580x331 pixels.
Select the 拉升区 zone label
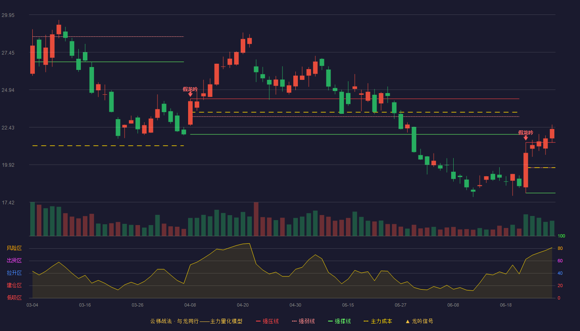pos(14,273)
